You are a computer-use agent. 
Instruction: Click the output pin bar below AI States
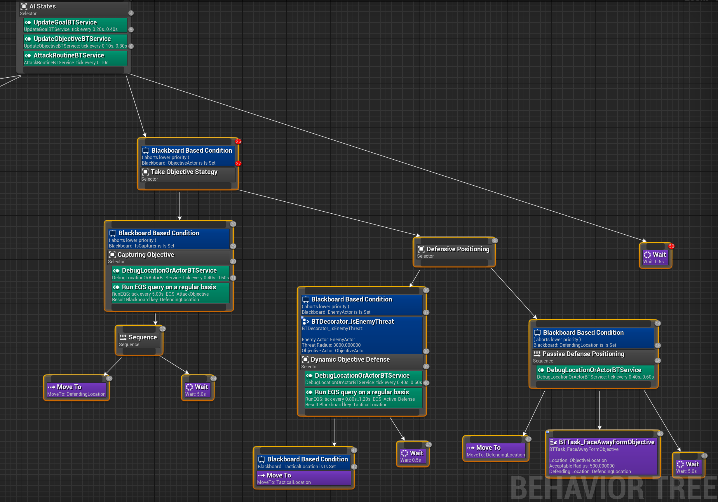click(x=74, y=70)
